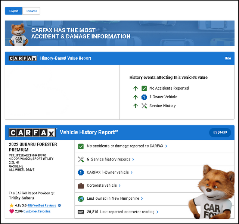
Task: Click '2022 SUBARU FORESTER PREMIUM' vehicle title
Action: tap(33, 147)
